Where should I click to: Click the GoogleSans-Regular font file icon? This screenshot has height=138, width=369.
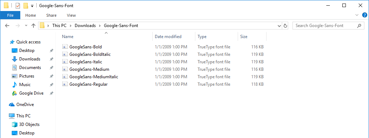(x=65, y=84)
